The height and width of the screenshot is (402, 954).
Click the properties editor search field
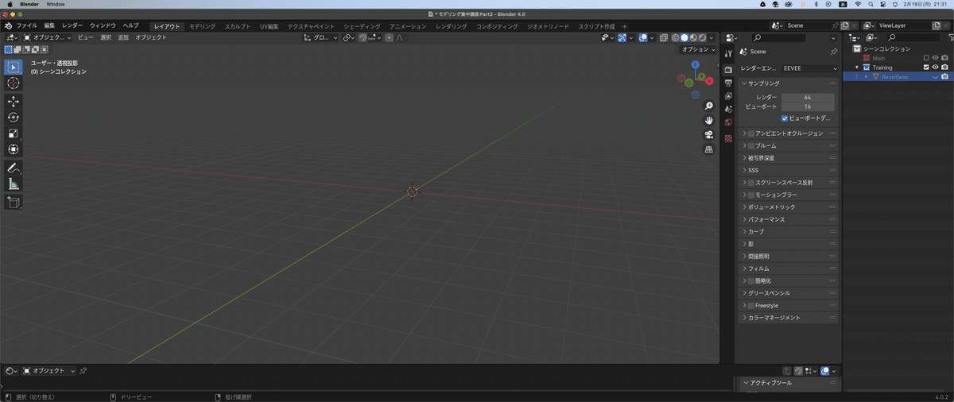click(778, 37)
